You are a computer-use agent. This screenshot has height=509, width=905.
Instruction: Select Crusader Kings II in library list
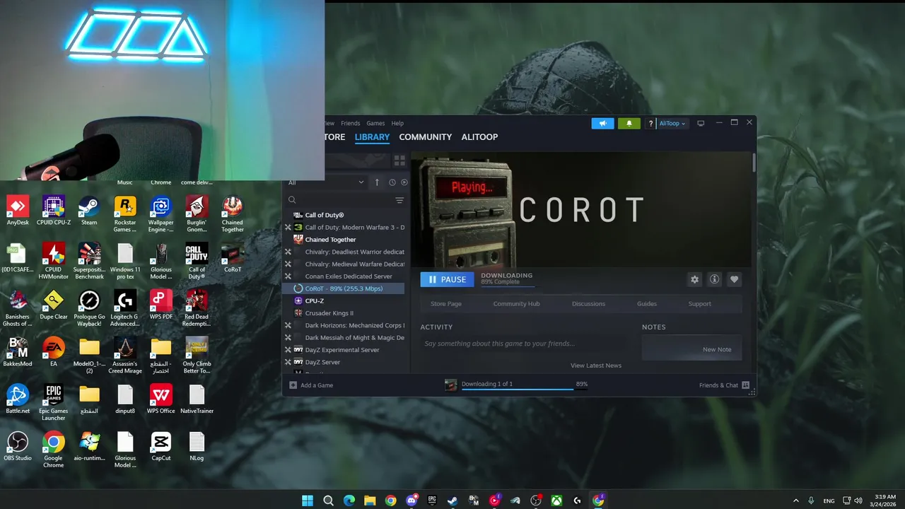pos(344,313)
